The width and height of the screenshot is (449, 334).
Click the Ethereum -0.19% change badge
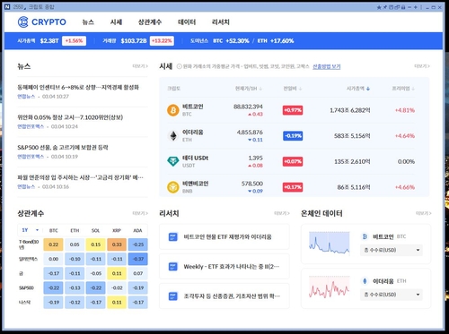pos(293,136)
